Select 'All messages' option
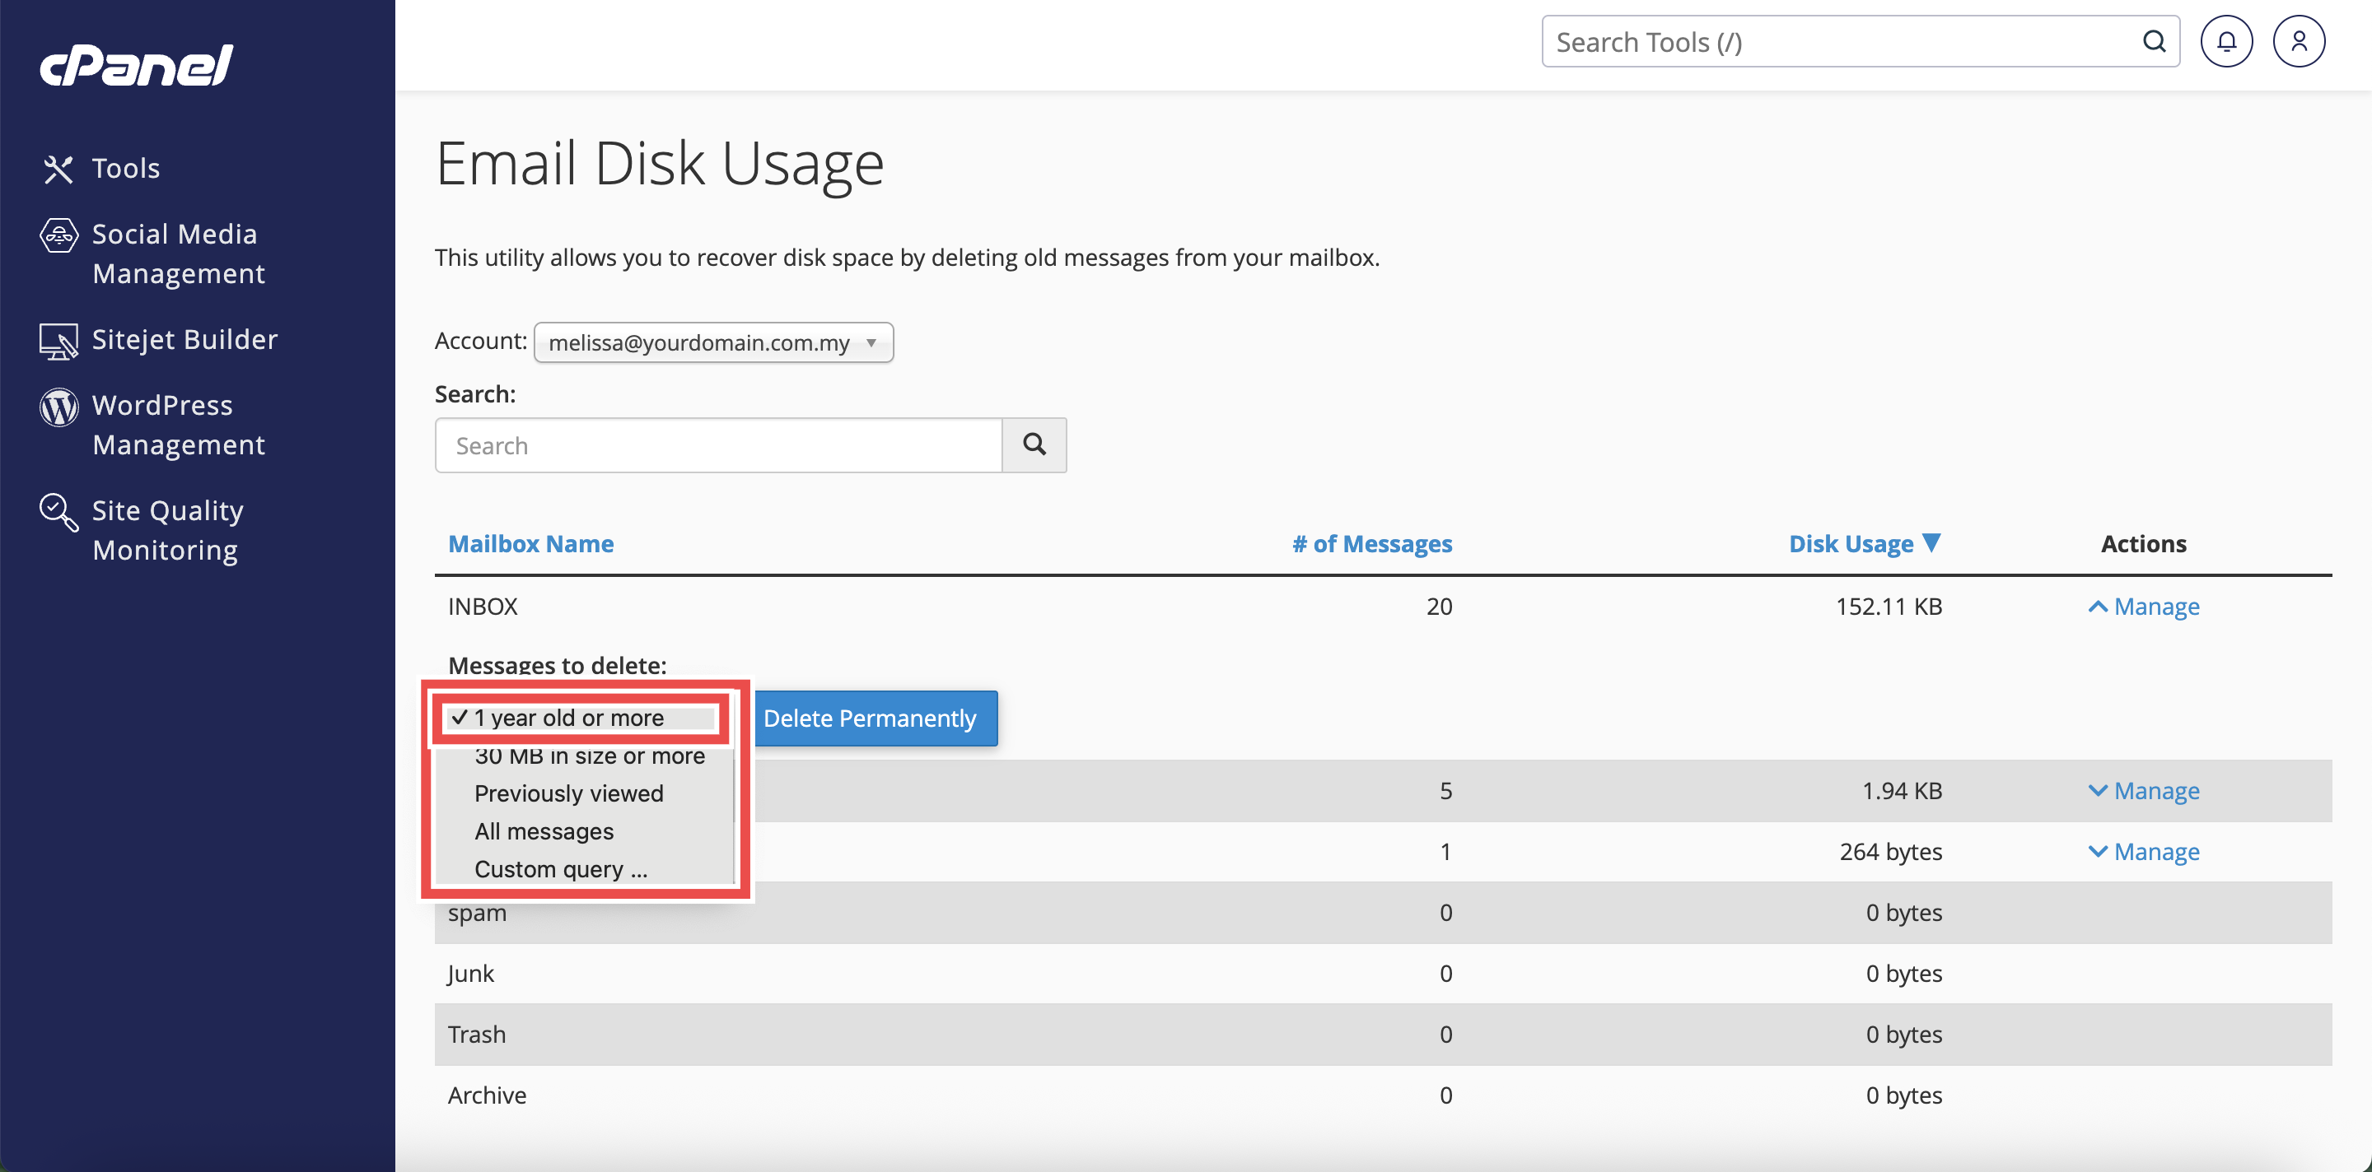 [544, 830]
